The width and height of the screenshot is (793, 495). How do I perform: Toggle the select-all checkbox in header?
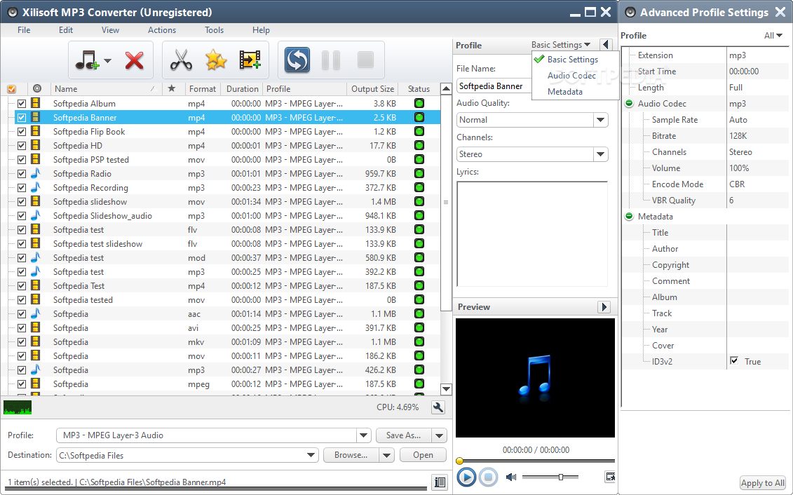[x=12, y=89]
